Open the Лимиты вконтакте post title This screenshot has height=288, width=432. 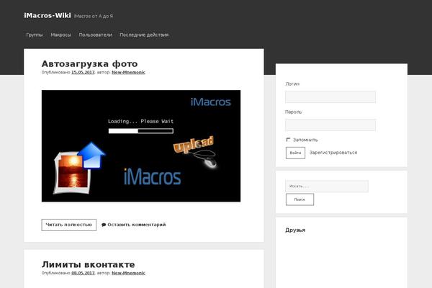click(88, 264)
